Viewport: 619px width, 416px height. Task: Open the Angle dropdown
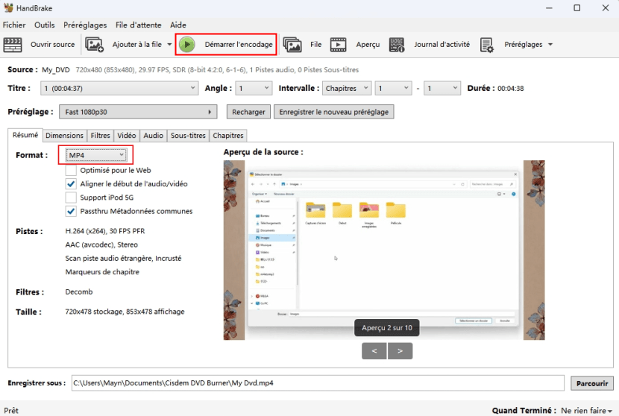coord(254,88)
